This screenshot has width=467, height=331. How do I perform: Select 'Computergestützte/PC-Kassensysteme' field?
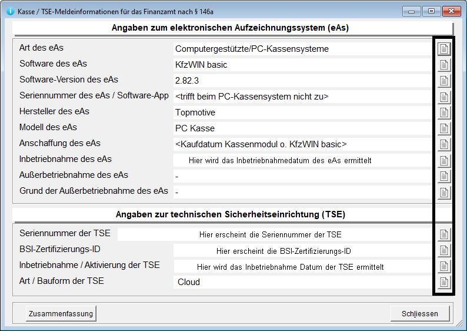(302, 49)
